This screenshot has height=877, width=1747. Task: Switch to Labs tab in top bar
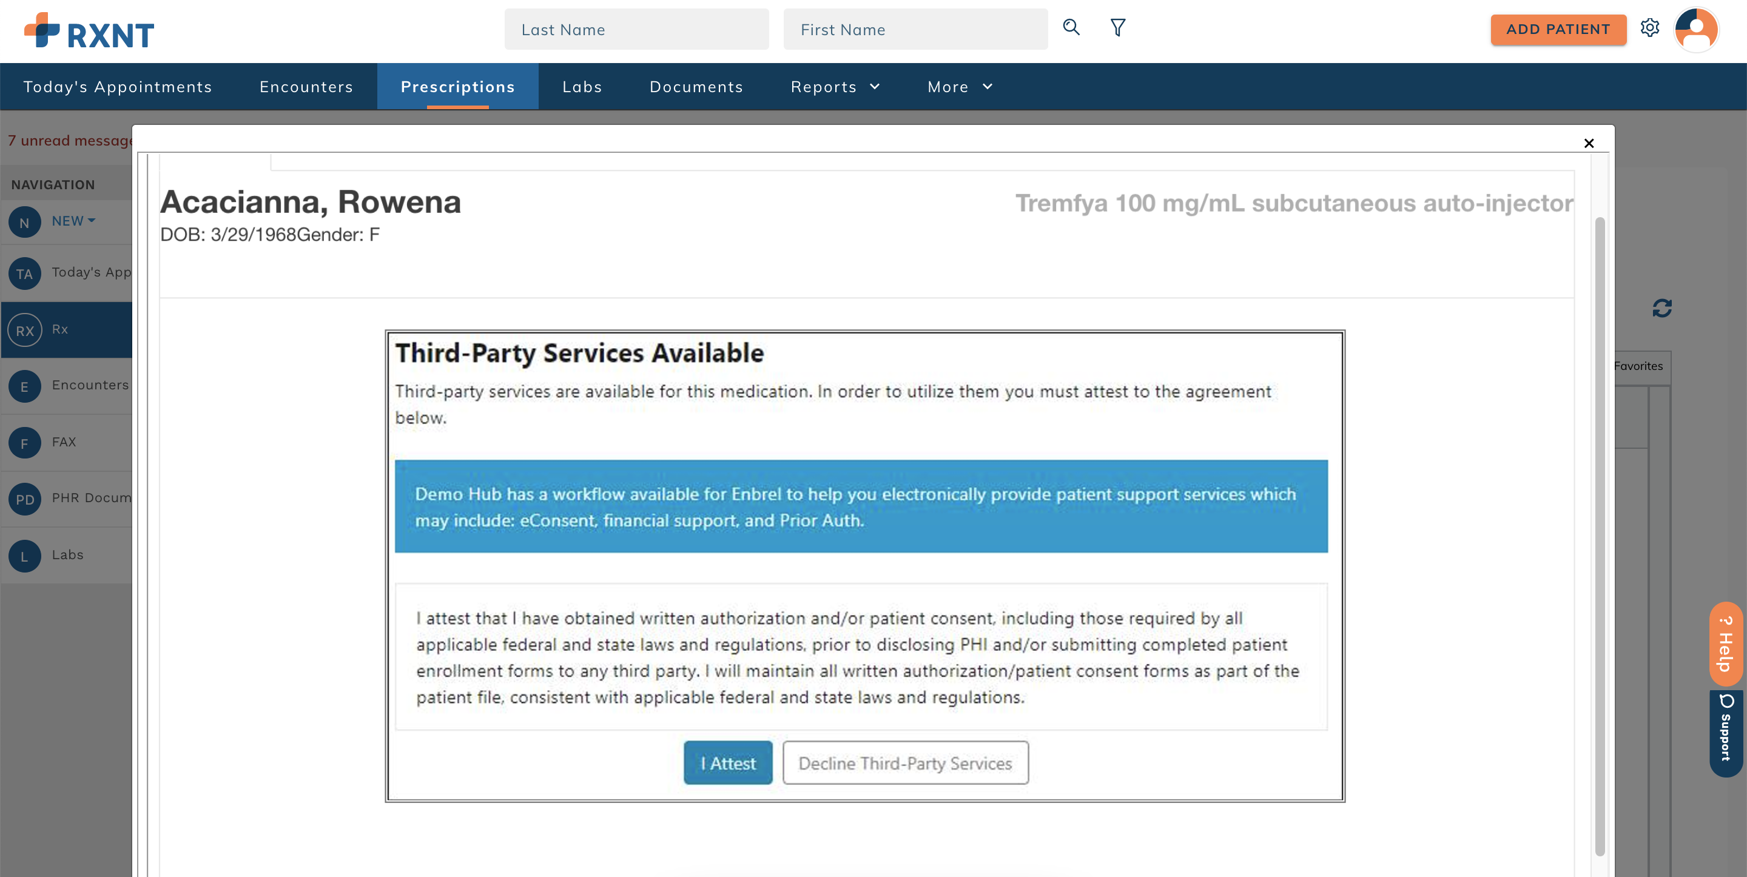pos(582,87)
